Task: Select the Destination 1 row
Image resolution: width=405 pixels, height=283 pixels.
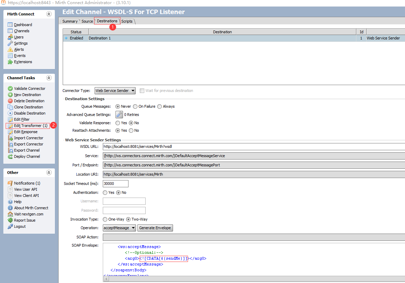Action: coord(234,38)
